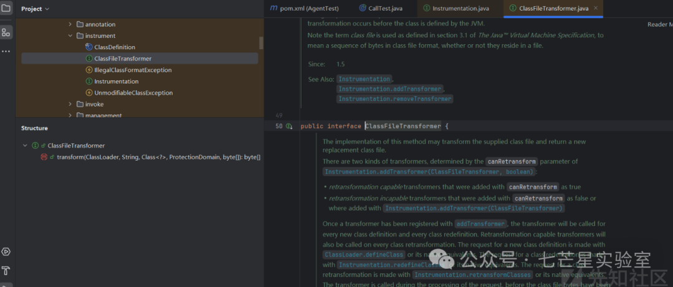Click implementations gutter icon at line 50
Viewport: 673px width, 287px height.
coord(289,126)
